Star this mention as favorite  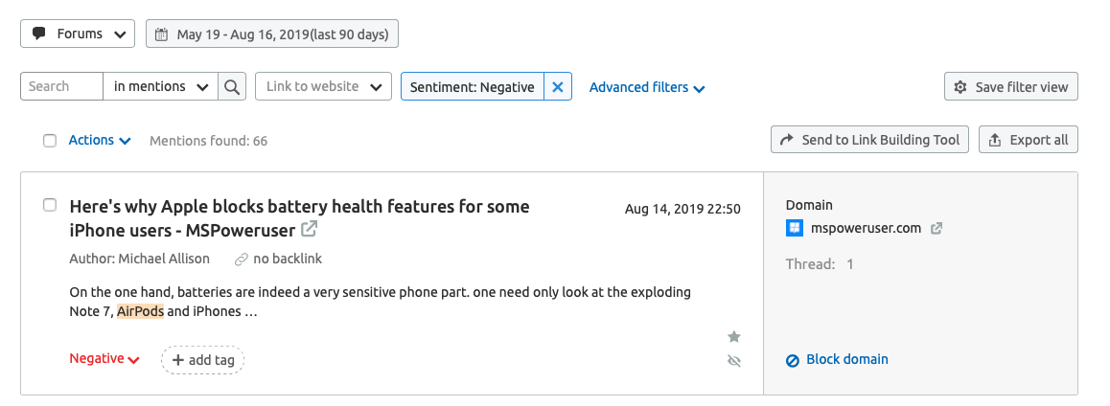coord(734,337)
